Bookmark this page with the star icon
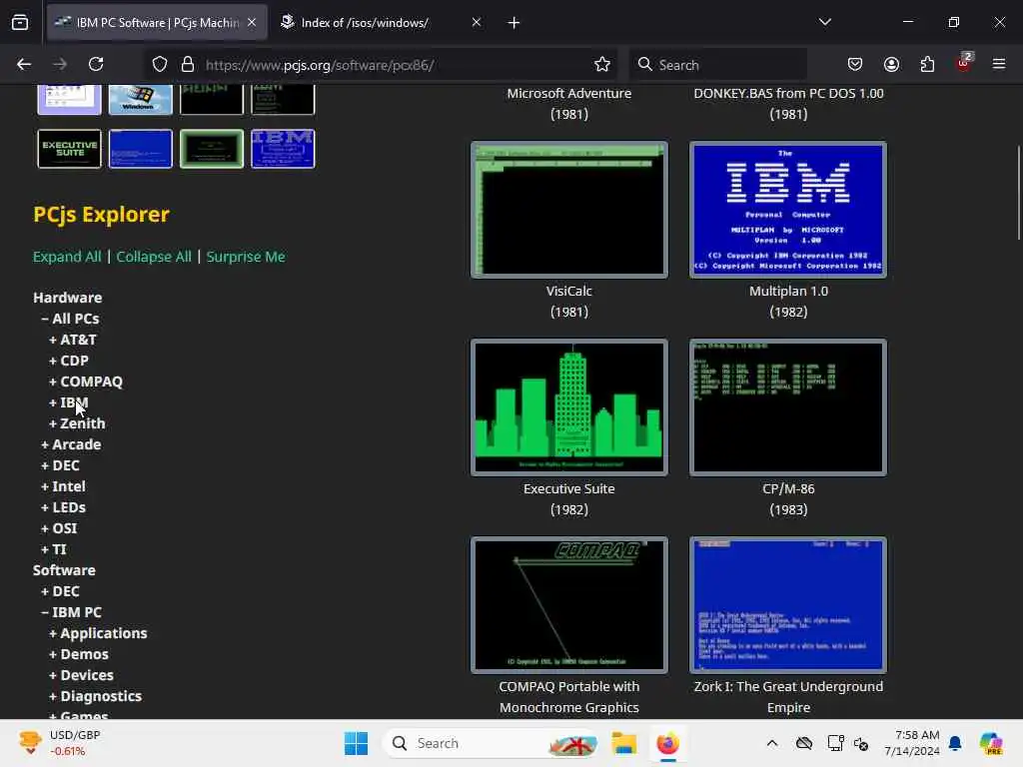The image size is (1023, 767). 602,64
